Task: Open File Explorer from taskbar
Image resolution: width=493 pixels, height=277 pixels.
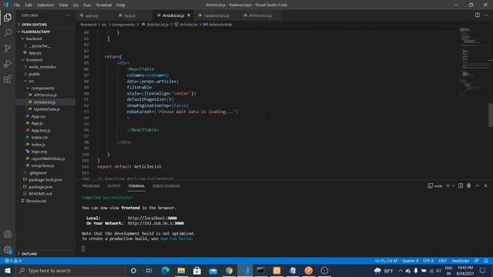Action: [181, 270]
